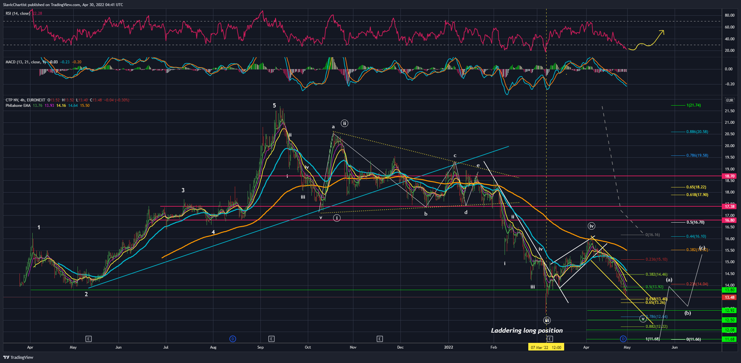Click the 0.5(13.92) Fibonacci level label
Screen dimensions: 741x363
pyautogui.click(x=655, y=287)
